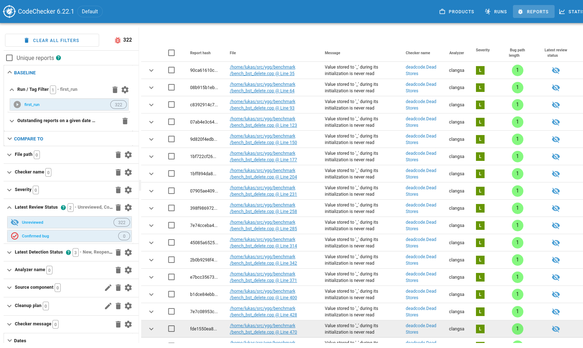Expand the COMPARE TO section
Screen dimensions: 583x348
point(10,139)
